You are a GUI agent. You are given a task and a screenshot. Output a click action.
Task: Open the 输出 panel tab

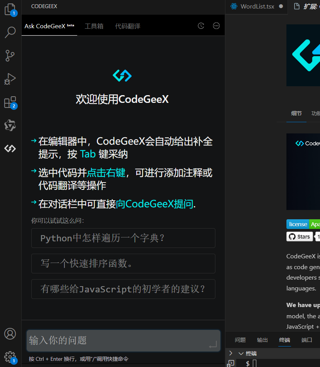[x=262, y=340]
